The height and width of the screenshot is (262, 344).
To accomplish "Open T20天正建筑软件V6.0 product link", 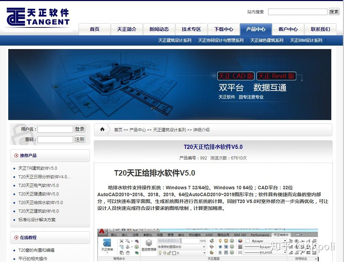I will tap(38, 211).
